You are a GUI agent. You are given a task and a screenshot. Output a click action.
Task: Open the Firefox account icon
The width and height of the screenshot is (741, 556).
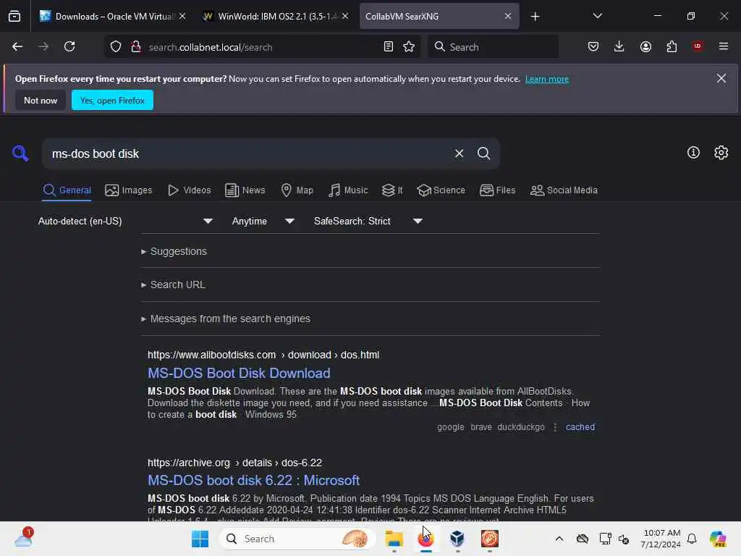(x=645, y=47)
